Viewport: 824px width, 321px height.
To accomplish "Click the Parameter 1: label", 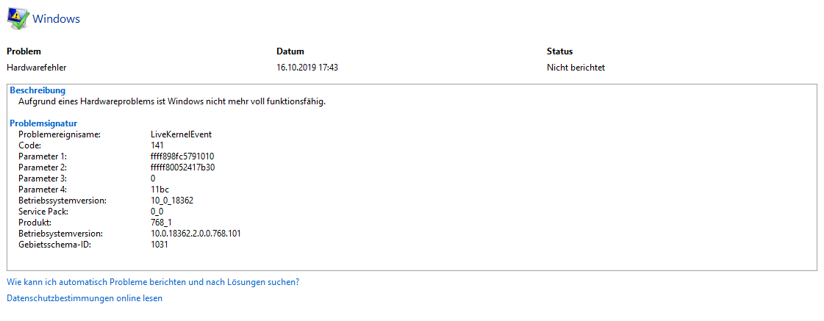I will (x=43, y=156).
